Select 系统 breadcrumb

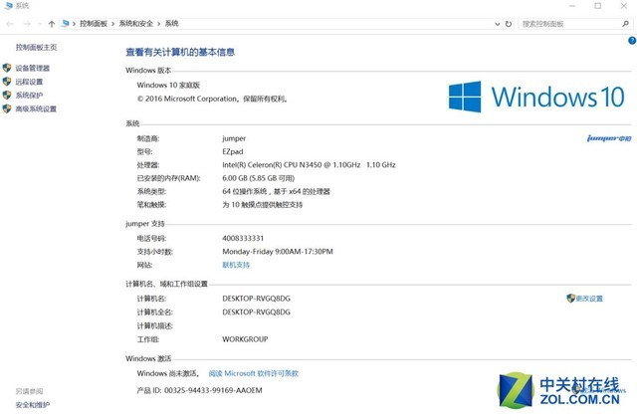click(x=172, y=24)
